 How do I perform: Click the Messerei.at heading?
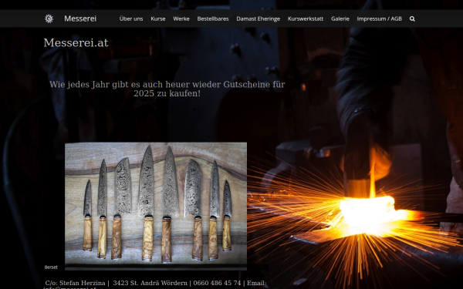76,42
